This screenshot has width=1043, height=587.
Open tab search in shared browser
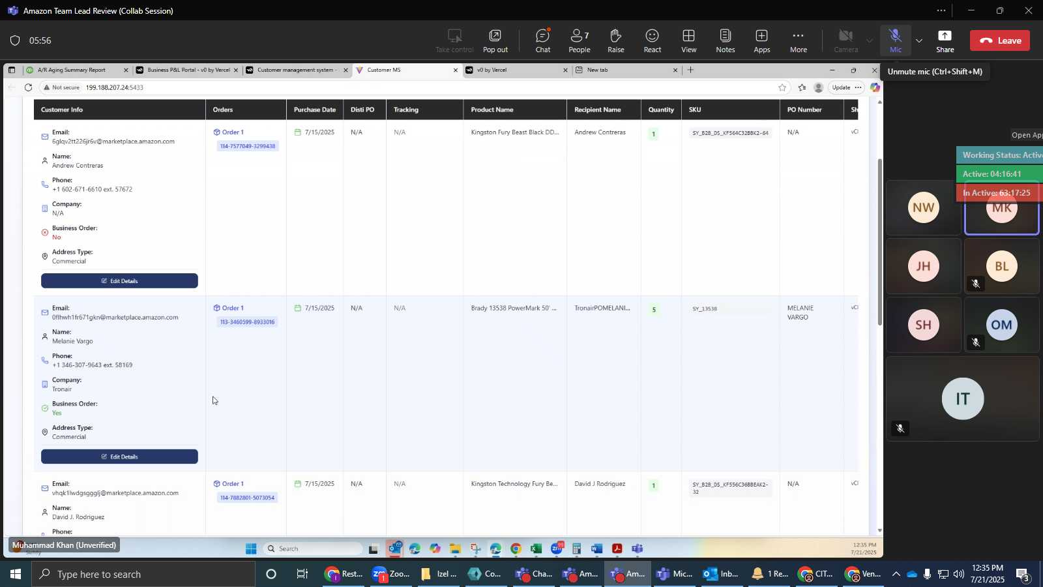pyautogui.click(x=11, y=70)
